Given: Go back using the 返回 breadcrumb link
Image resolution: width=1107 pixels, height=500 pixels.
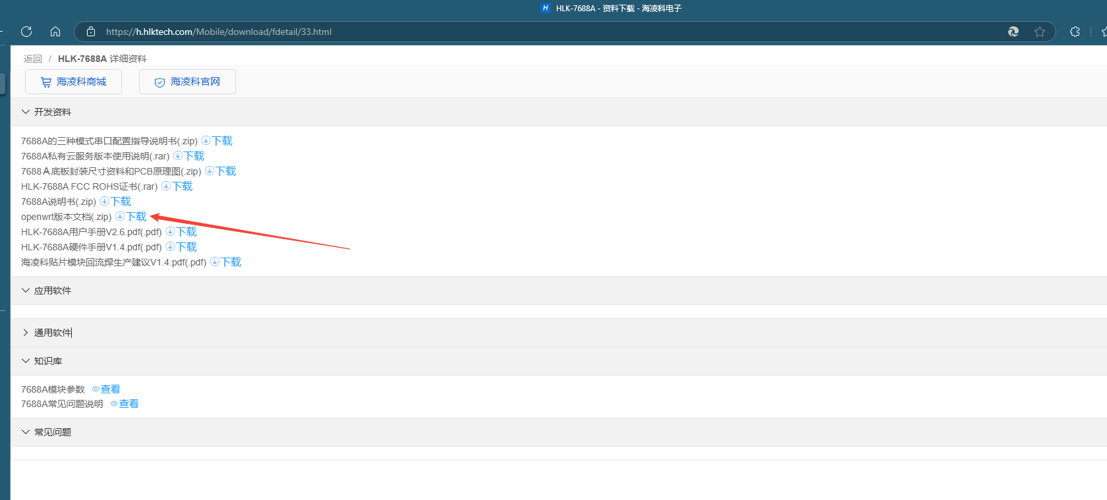Looking at the screenshot, I should pyautogui.click(x=33, y=59).
